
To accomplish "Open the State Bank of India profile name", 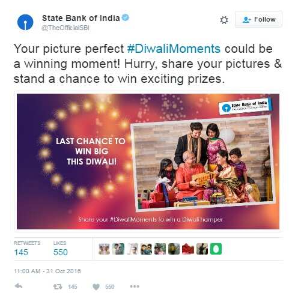I will pos(81,18).
